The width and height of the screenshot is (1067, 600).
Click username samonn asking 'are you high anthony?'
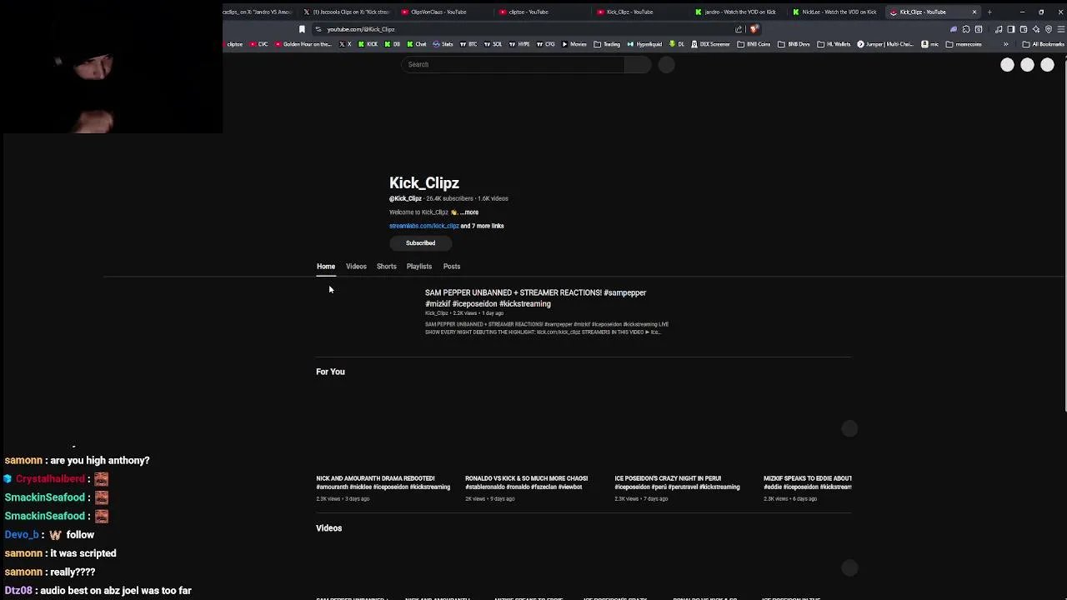pos(23,461)
